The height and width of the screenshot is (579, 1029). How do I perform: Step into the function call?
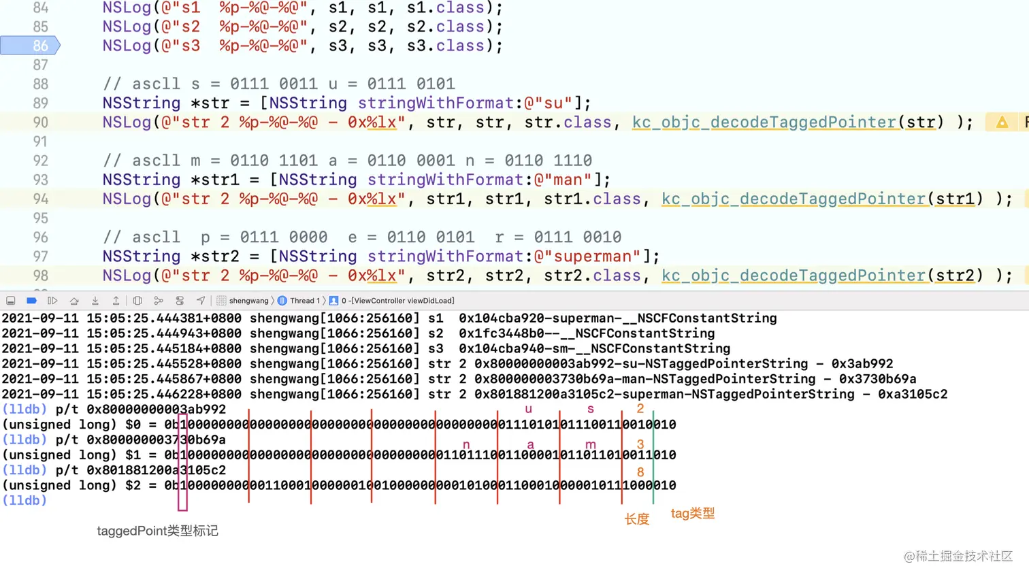coord(95,300)
